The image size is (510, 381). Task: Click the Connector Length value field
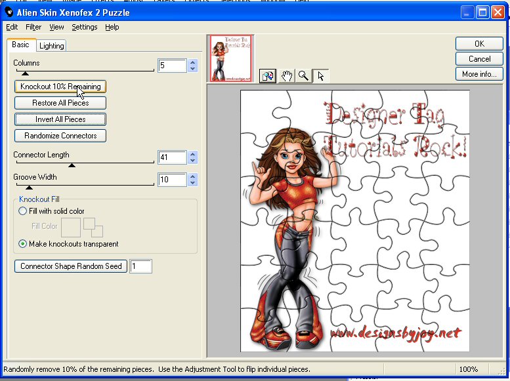[x=172, y=157]
